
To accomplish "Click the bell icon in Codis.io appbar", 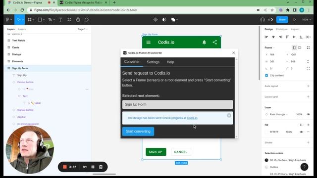I will tap(204, 42).
